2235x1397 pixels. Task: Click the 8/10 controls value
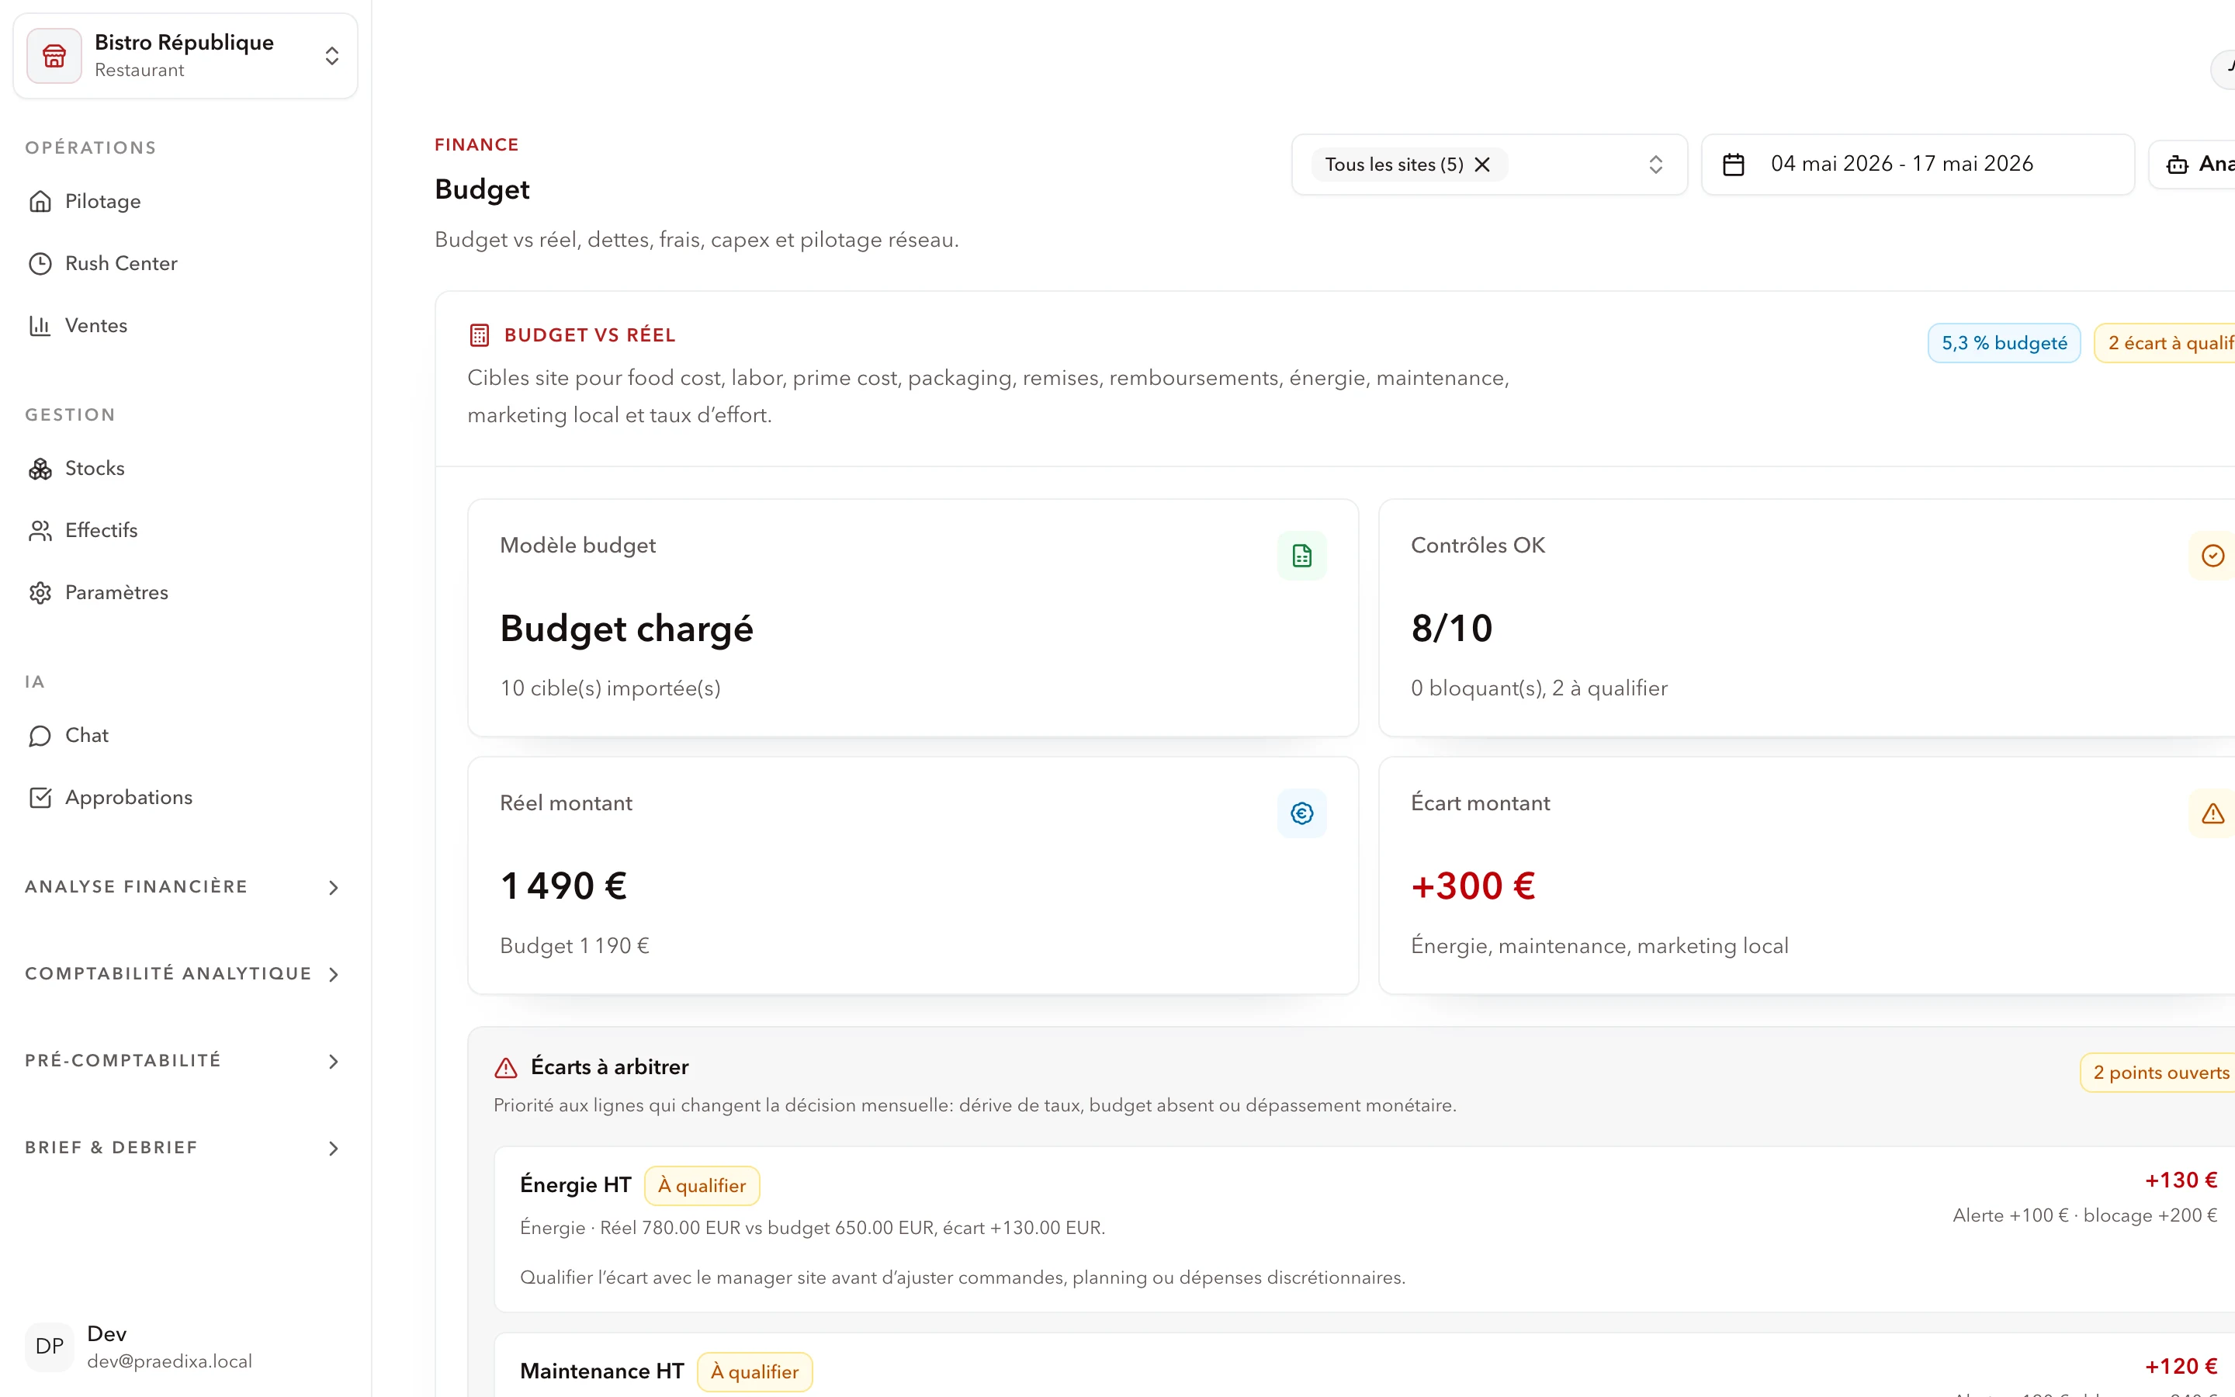click(x=1452, y=629)
